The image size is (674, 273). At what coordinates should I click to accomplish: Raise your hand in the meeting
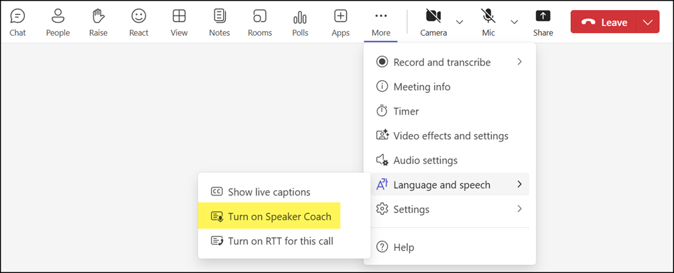[x=98, y=23]
